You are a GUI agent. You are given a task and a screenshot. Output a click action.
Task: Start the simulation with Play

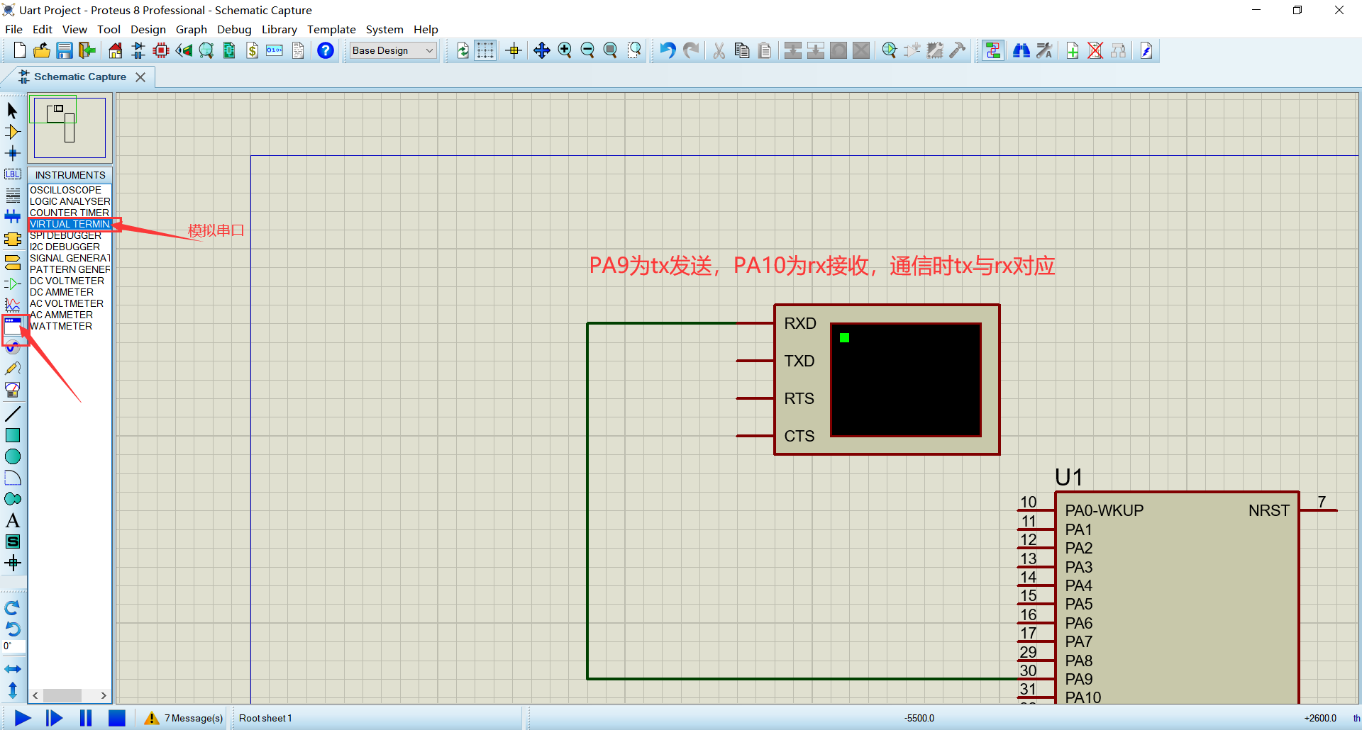coord(21,718)
